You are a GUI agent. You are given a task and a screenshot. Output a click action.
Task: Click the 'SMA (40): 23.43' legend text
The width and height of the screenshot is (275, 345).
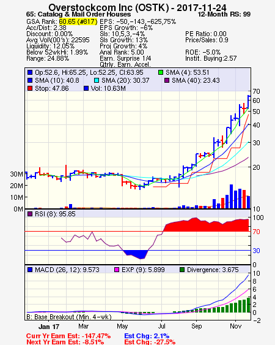196,80
